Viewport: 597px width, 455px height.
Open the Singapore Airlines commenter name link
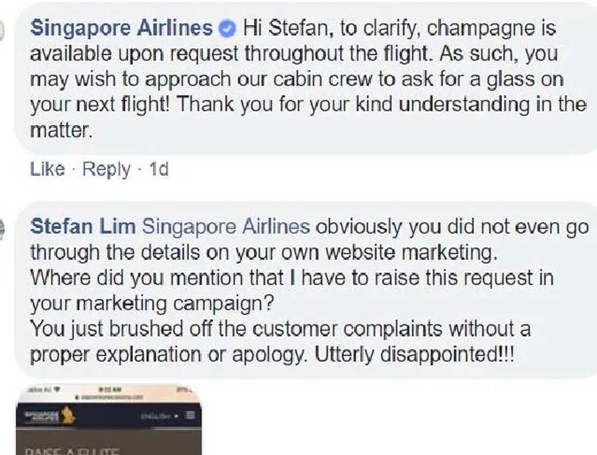point(121,28)
